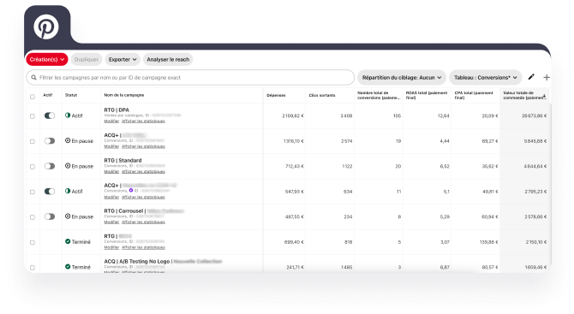
Task: Enable the RTG | Standard campaign switch
Action: point(50,166)
